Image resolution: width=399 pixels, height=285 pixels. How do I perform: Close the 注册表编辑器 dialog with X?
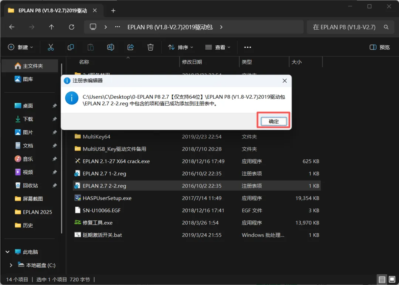[x=284, y=80]
